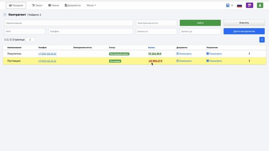Select the Поставщик name cell
The image size is (269, 151).
tap(14, 61)
